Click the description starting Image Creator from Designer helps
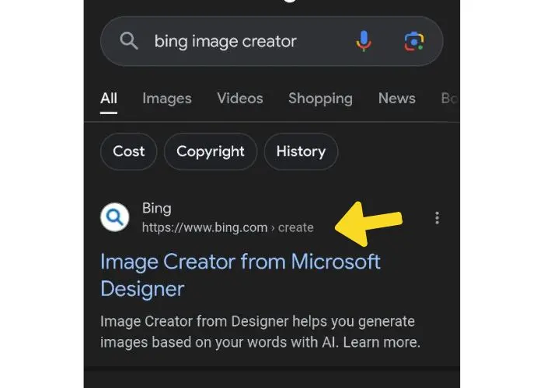544x388 pixels. [260, 332]
